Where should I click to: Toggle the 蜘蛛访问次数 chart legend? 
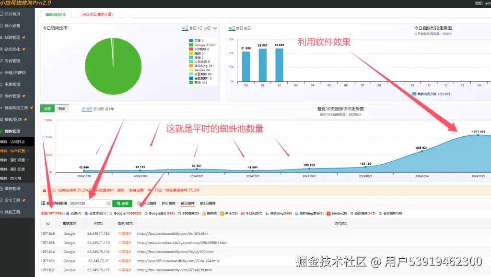click(x=432, y=94)
